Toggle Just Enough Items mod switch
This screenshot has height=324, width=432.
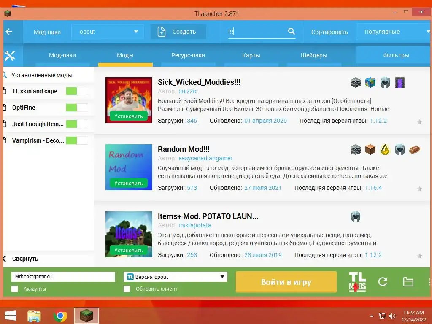(x=77, y=124)
